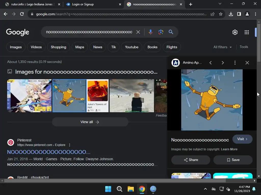Show hidden system tray icons

[x=205, y=189]
